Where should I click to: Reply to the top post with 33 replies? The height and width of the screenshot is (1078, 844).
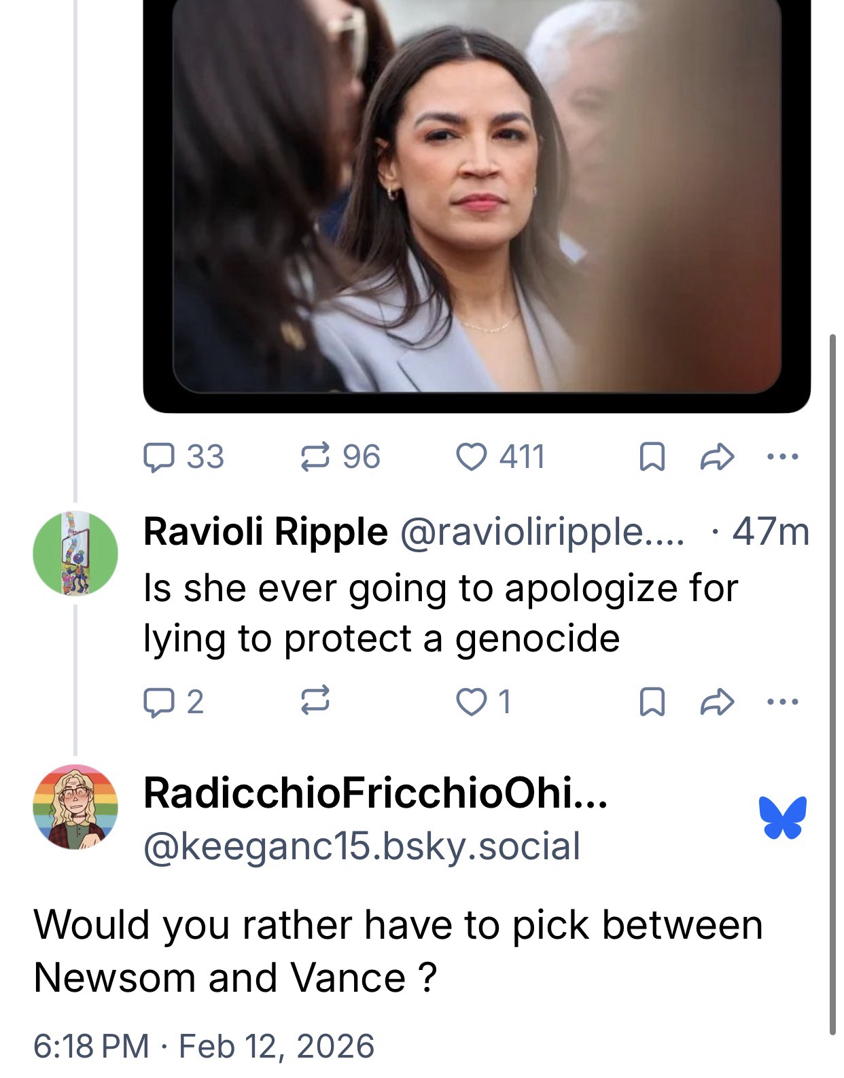158,456
